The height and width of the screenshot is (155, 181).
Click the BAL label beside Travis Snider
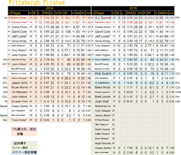tap(5, 120)
